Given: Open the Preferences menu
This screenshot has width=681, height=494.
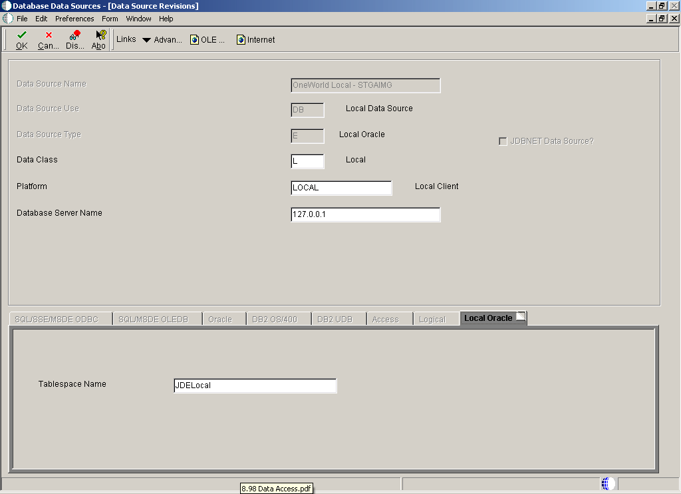Looking at the screenshot, I should pyautogui.click(x=74, y=19).
